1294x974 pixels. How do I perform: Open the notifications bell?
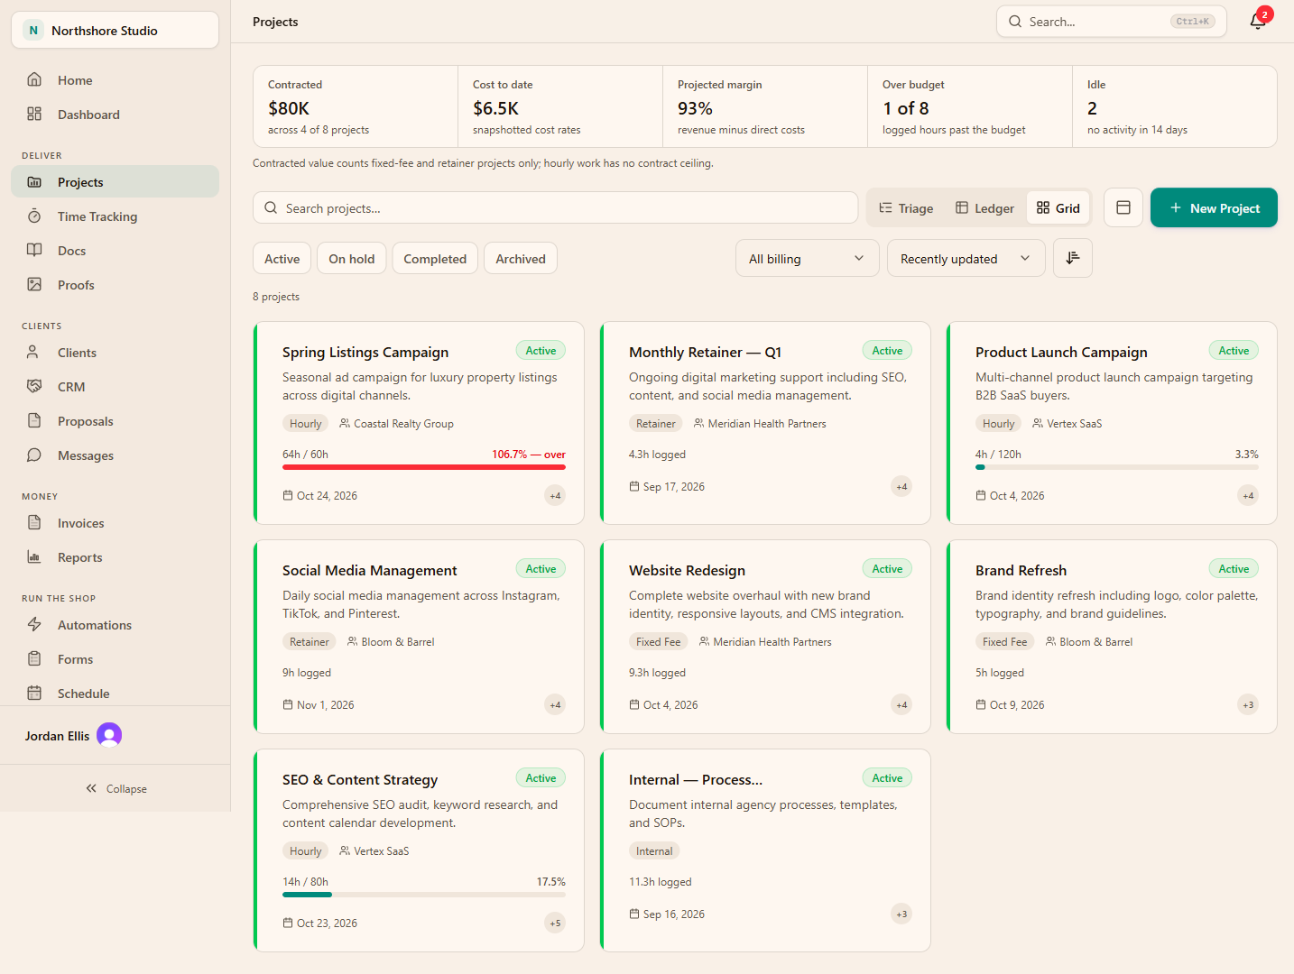tap(1258, 22)
